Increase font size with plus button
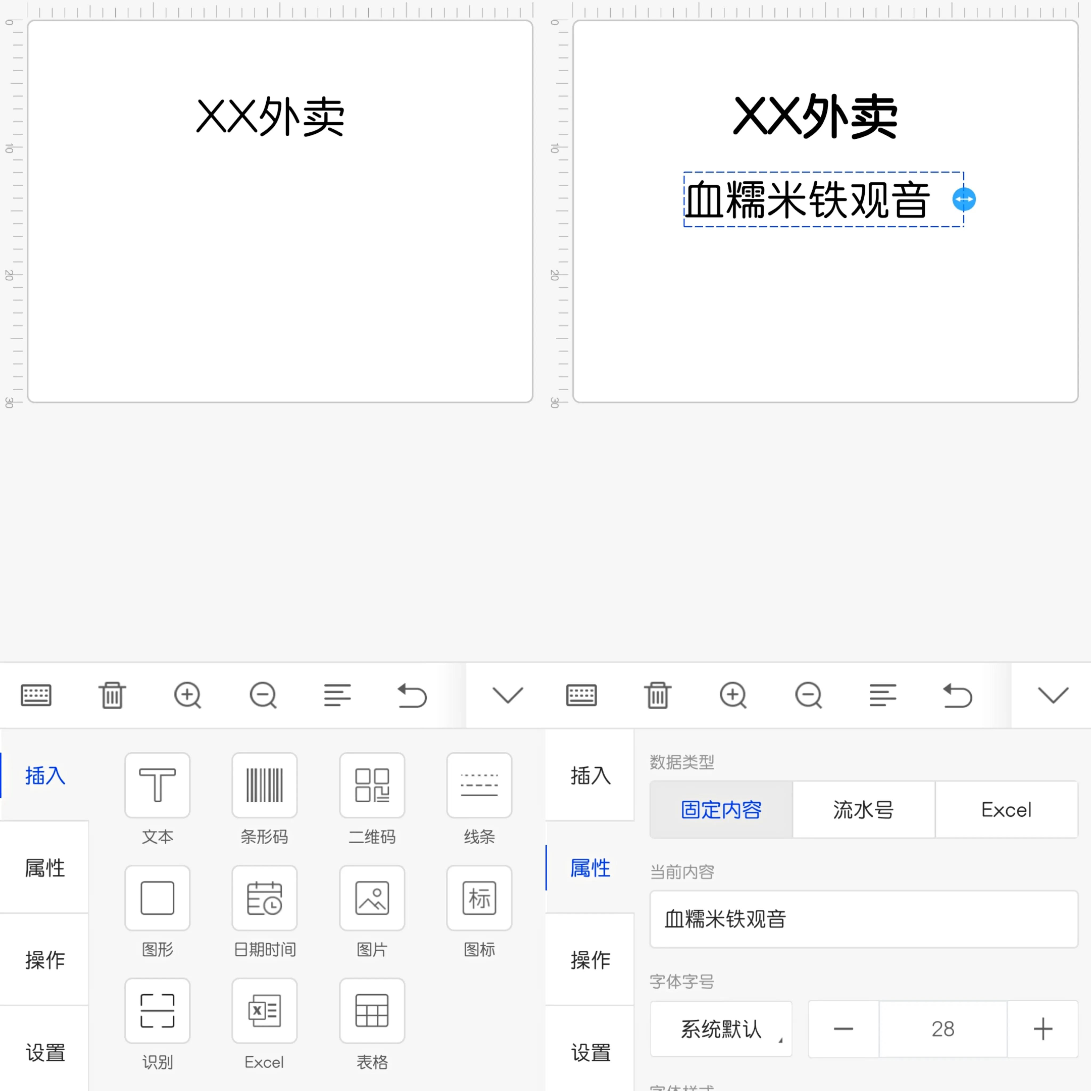 tap(1043, 1029)
